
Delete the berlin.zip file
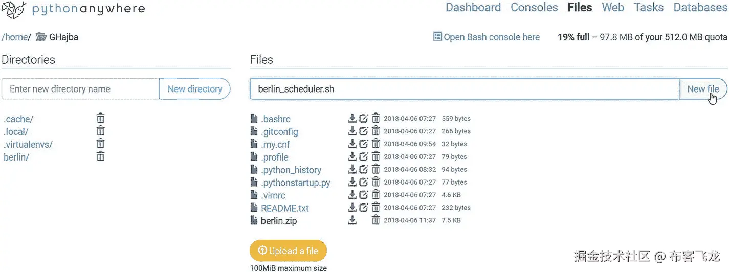[375, 220]
